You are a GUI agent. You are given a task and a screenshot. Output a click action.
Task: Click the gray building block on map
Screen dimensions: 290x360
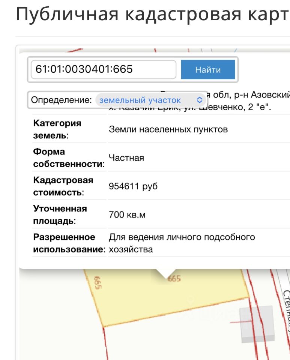click(257, 324)
